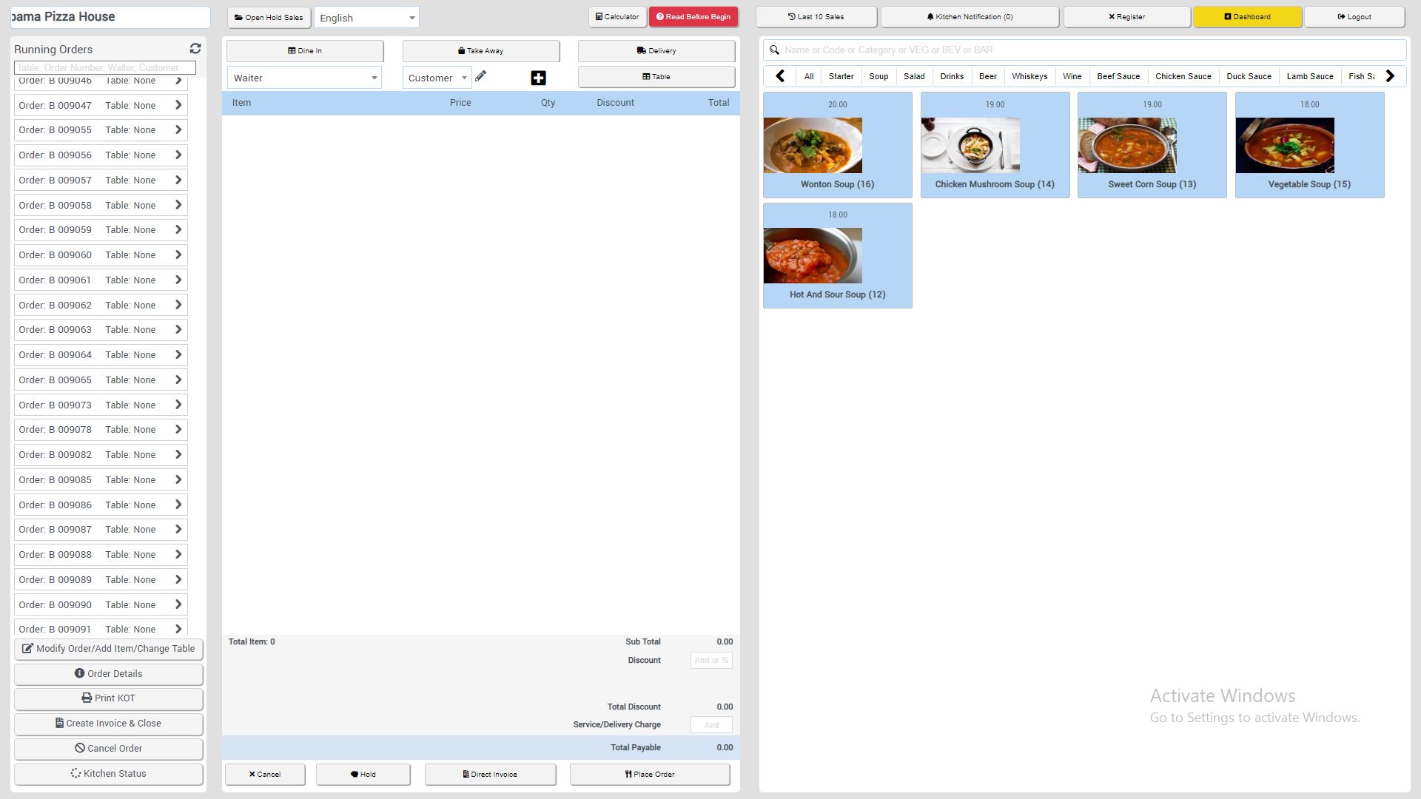This screenshot has width=1421, height=799.
Task: Select Take Away order type toggle
Action: pos(480,51)
